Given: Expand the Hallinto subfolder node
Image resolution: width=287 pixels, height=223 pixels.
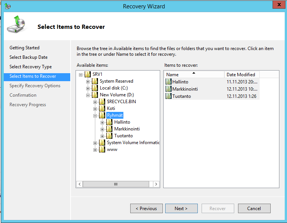Looking at the screenshot, I should coord(102,122).
